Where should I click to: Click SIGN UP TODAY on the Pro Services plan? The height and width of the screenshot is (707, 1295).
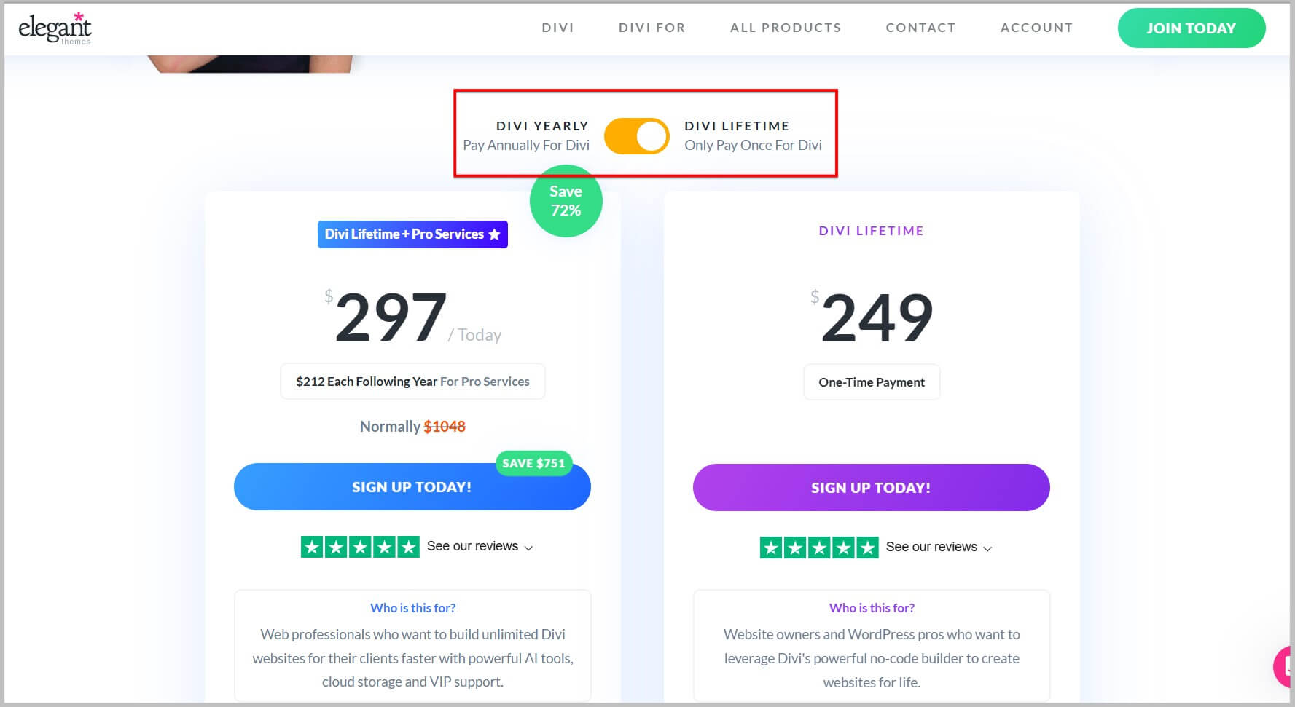(x=412, y=486)
